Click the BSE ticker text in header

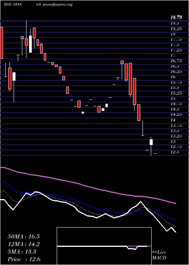[x=12, y=5]
